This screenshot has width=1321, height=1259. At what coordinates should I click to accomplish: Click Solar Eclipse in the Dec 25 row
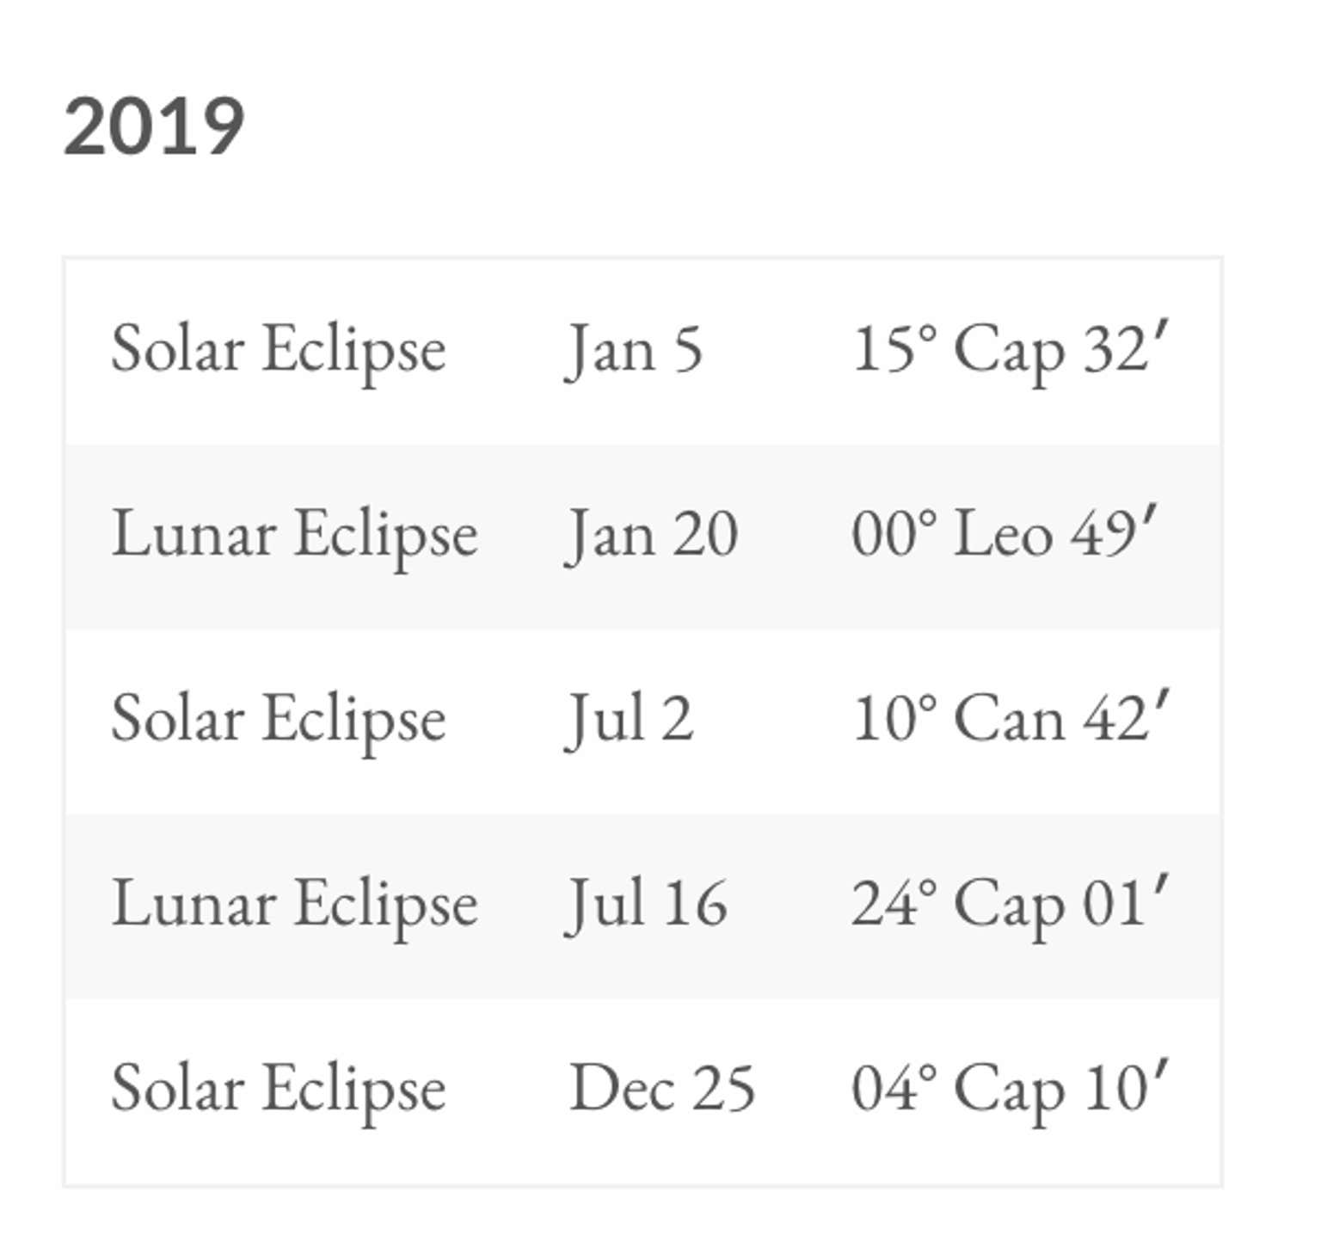tap(279, 1089)
